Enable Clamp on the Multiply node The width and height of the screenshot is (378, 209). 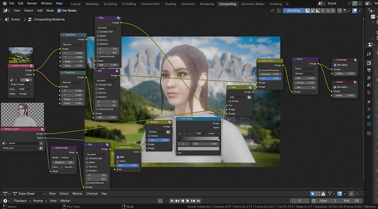(149, 136)
